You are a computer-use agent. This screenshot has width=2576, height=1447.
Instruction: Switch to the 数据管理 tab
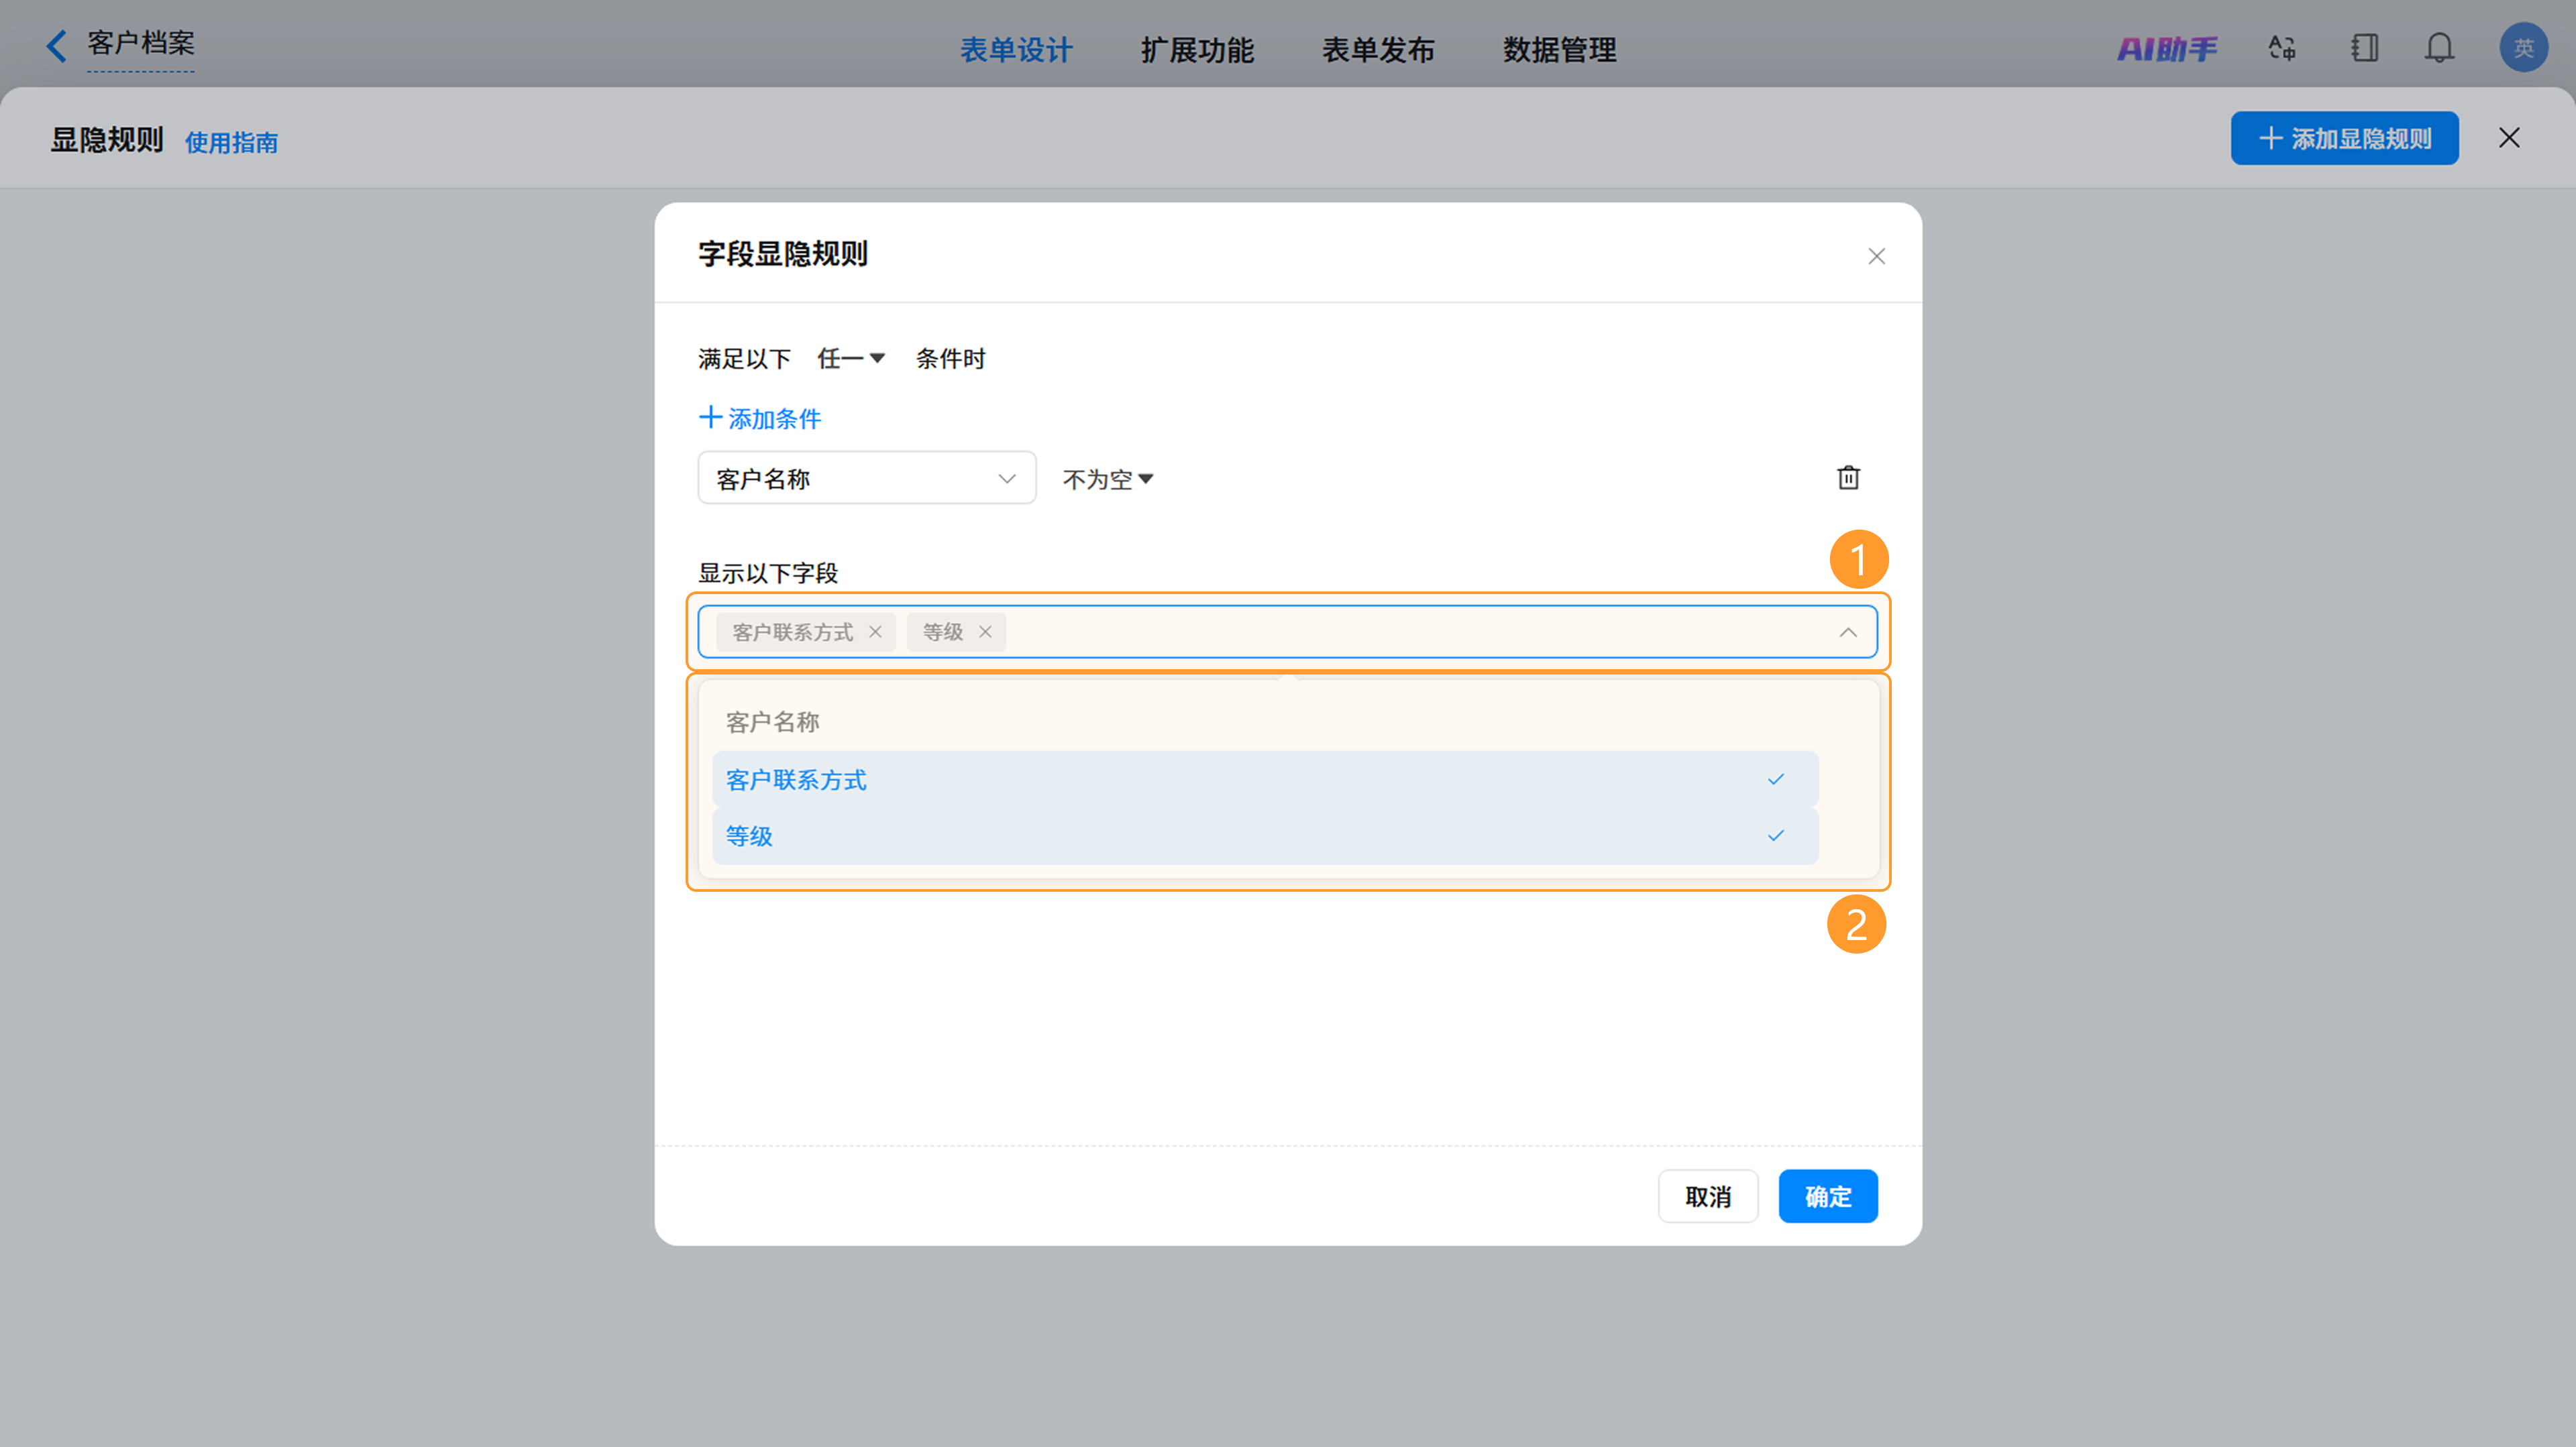(x=1559, y=50)
